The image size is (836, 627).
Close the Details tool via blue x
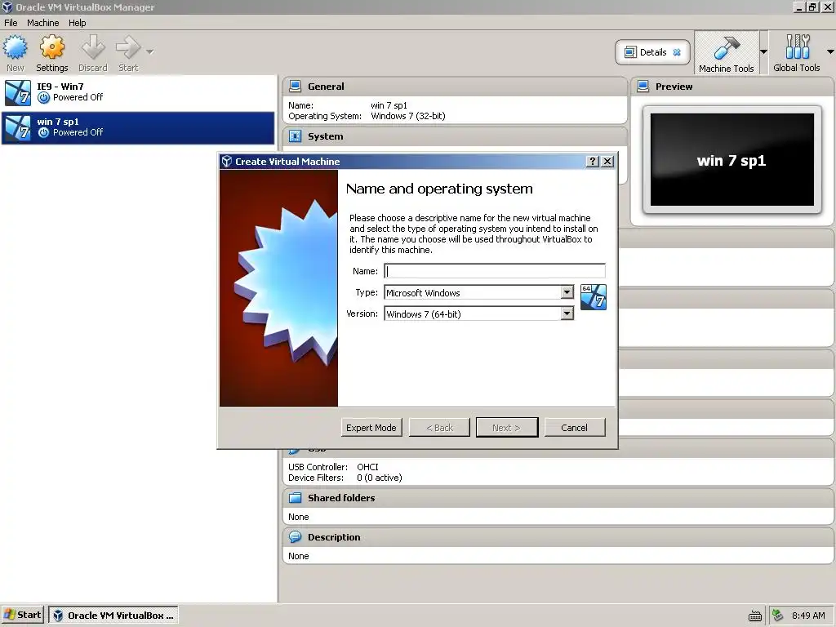click(x=677, y=52)
